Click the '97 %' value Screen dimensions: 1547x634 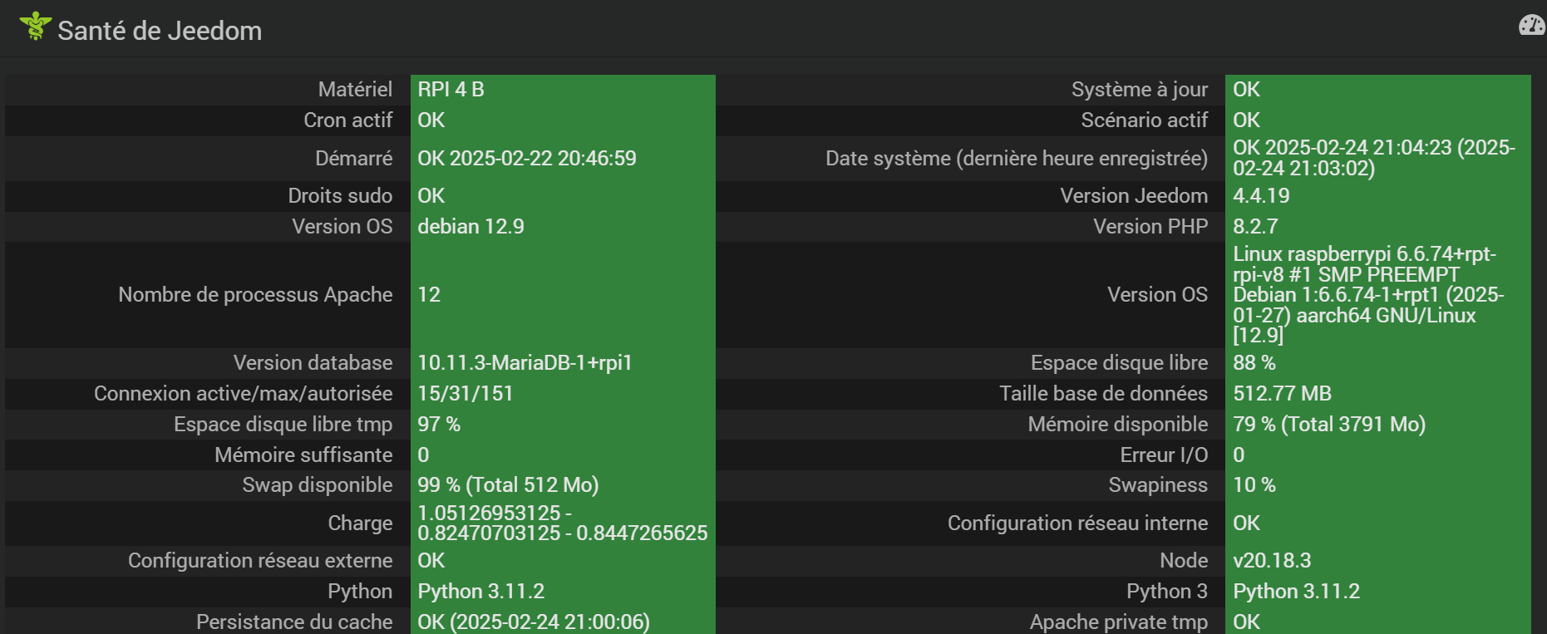click(x=439, y=424)
